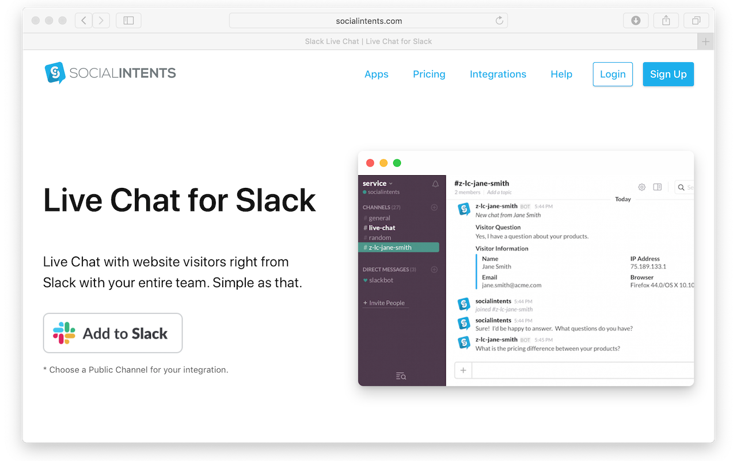737x461 pixels.
Task: Go back with Safari's back arrow
Action: tap(83, 21)
